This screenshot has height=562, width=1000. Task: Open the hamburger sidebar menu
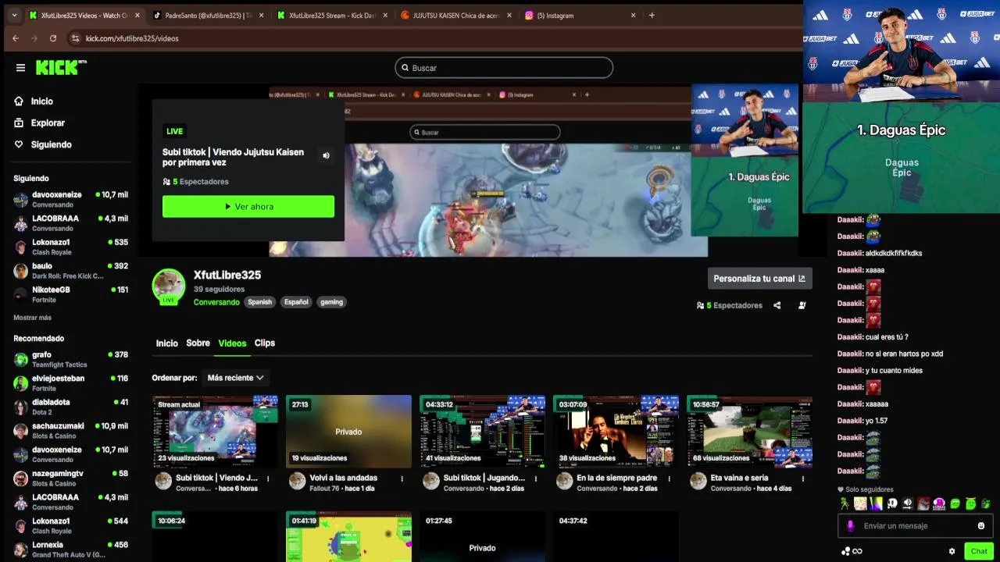tap(20, 68)
